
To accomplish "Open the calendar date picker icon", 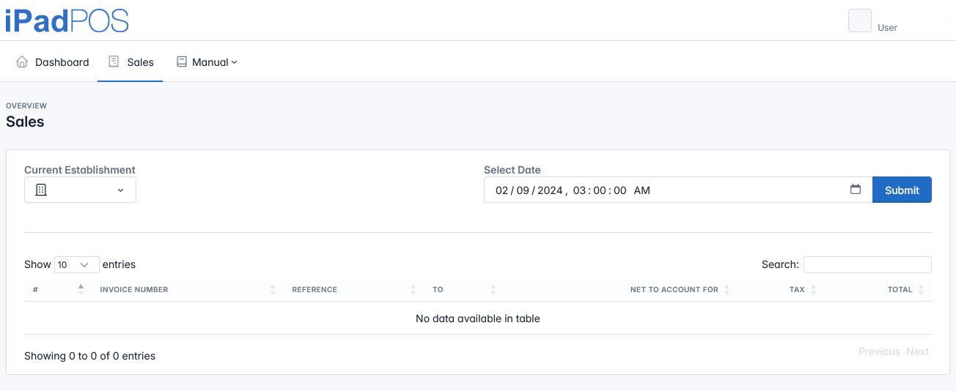I will 856,190.
